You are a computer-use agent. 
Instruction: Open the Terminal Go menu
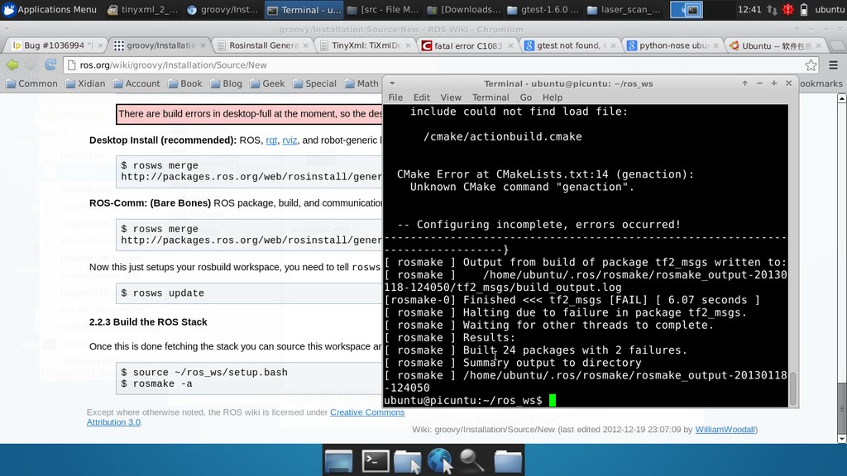pos(525,98)
